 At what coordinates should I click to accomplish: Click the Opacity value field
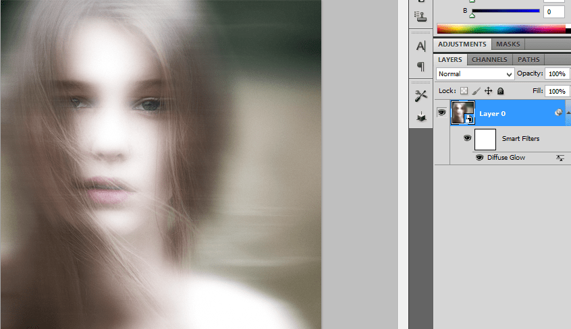coord(557,73)
